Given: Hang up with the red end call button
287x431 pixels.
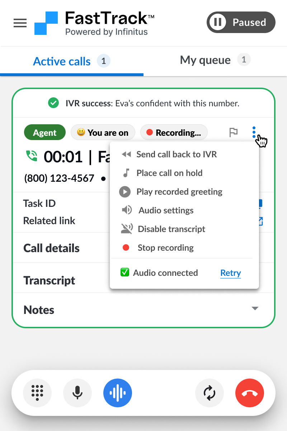Looking at the screenshot, I should (x=250, y=393).
